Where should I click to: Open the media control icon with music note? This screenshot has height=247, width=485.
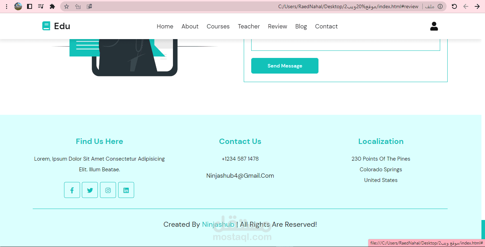(x=41, y=6)
